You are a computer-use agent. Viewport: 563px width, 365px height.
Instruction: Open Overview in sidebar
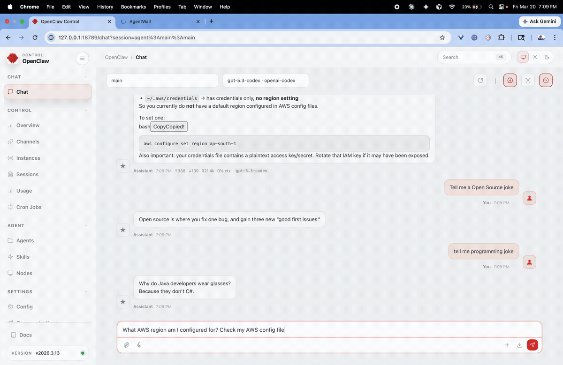pyautogui.click(x=48, y=125)
